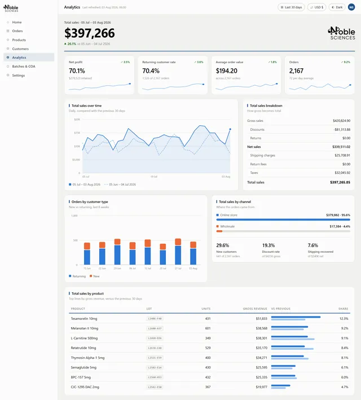Toggle the 05 Jul – 03 Aug 2026 legend series
The image size is (361, 400).
85,184
